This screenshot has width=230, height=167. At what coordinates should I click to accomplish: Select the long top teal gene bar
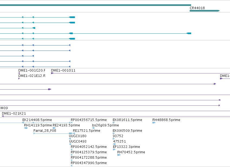click(95, 5)
